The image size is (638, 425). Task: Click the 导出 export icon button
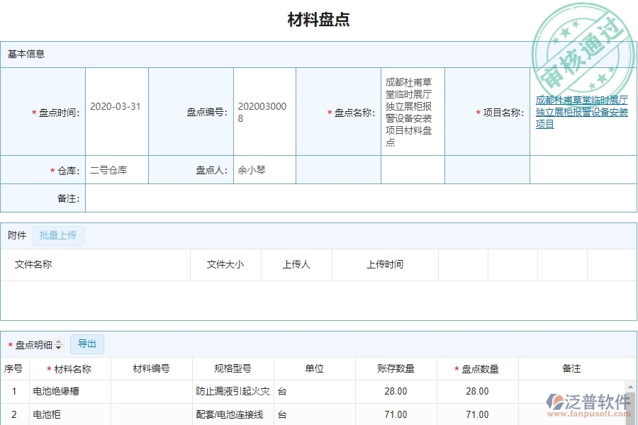point(87,344)
